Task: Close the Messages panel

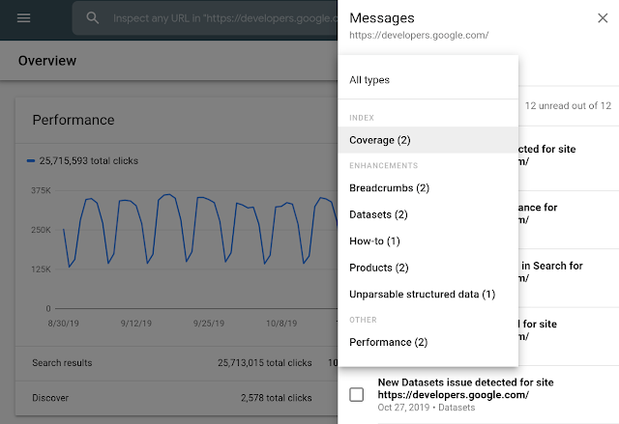Action: click(603, 18)
